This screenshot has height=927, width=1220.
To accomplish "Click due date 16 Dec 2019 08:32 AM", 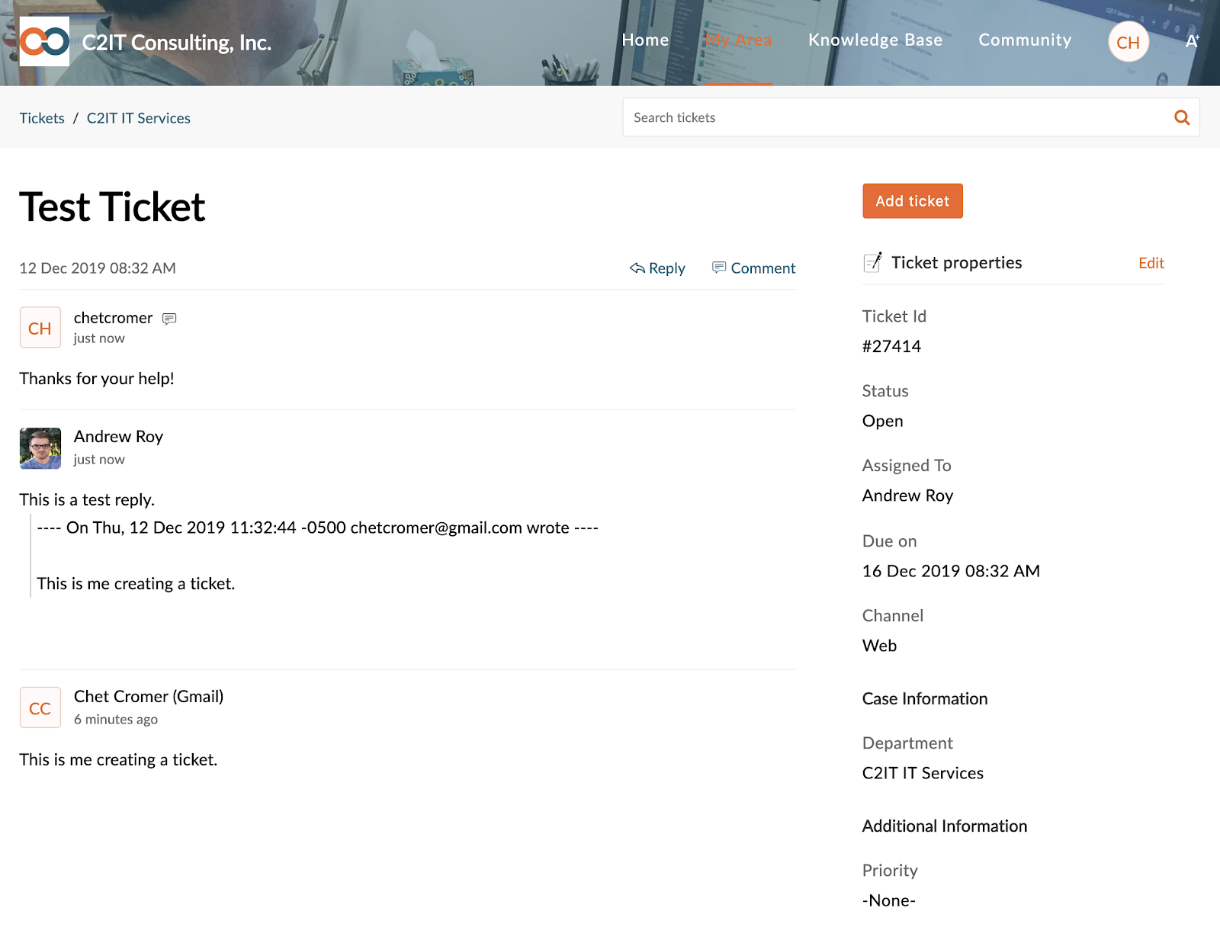I will [951, 571].
